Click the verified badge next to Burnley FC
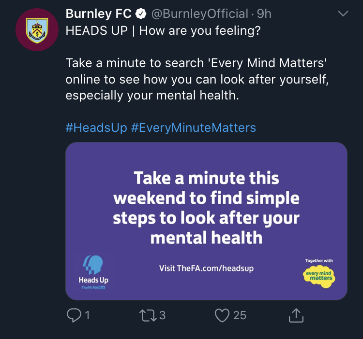Screen dimensions: 363x339 [x=141, y=14]
